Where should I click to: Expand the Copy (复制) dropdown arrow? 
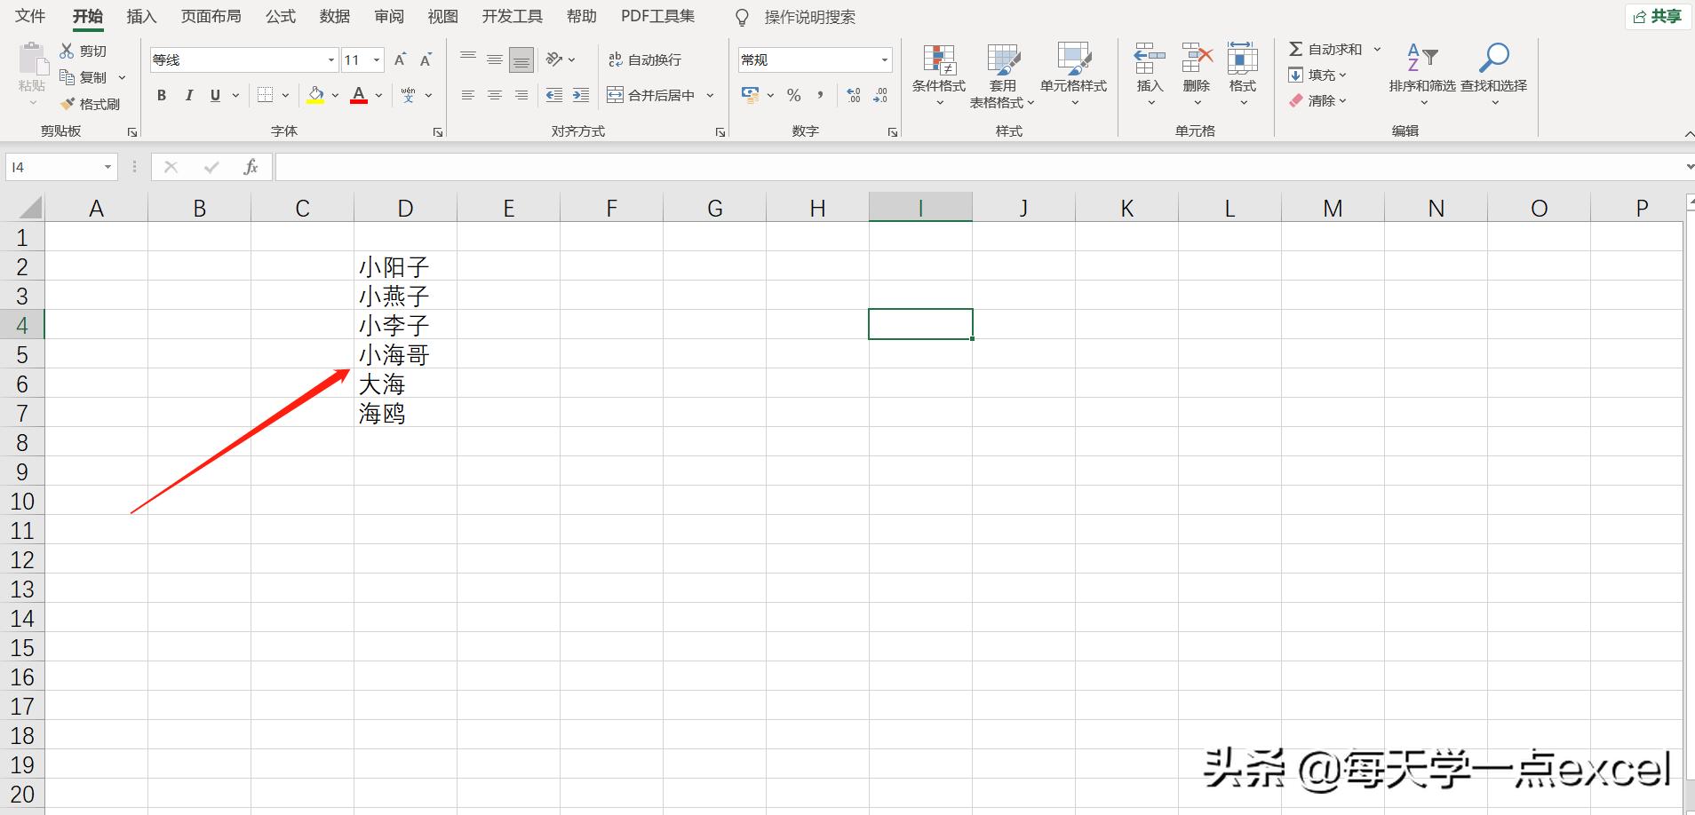122,77
